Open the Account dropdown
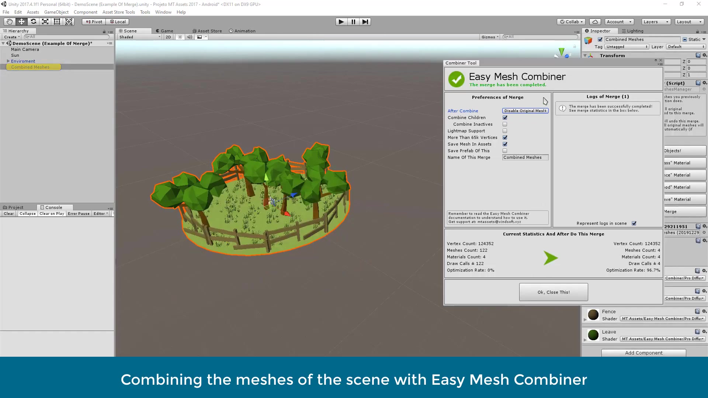Viewport: 708px width, 398px height. click(619, 22)
